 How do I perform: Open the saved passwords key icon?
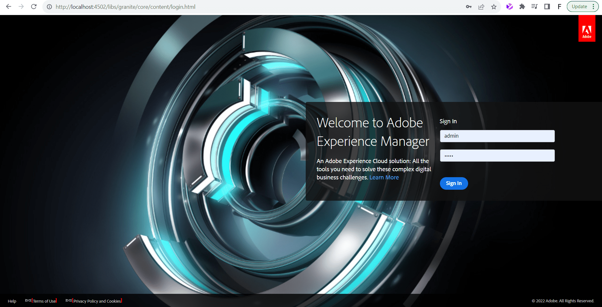point(469,7)
